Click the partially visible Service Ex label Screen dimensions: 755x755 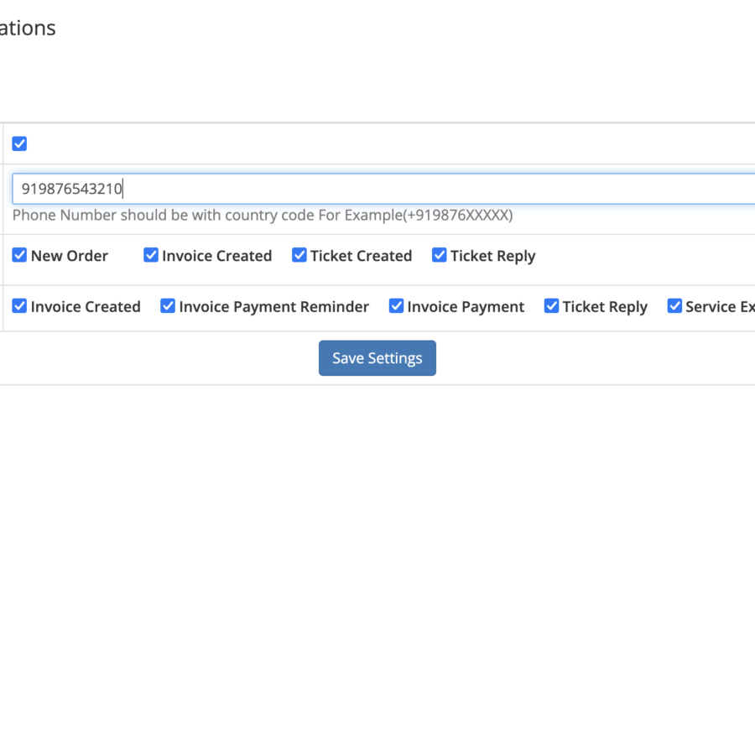click(x=719, y=307)
